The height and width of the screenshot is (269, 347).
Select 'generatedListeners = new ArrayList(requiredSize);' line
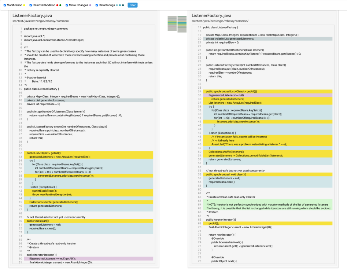(88, 157)
